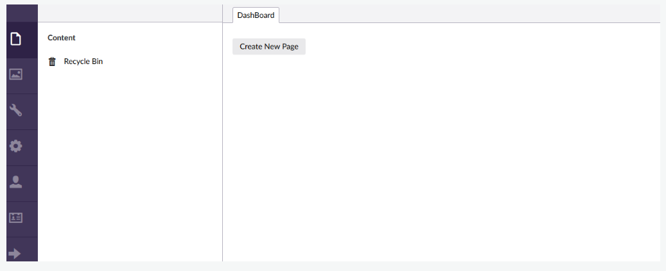Image resolution: width=666 pixels, height=271 pixels.
Task: Click the Content heading in tree panel
Action: tap(62, 38)
